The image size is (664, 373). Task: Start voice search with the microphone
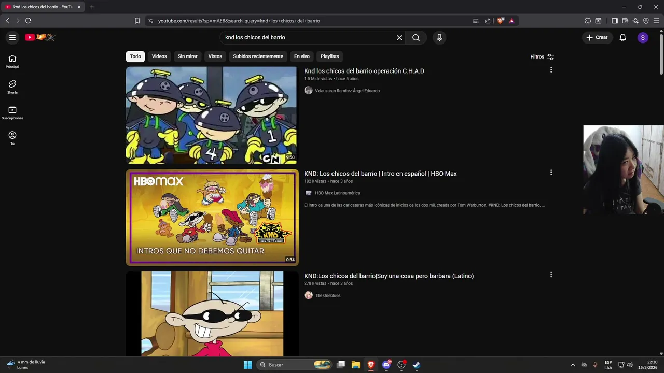point(439,37)
